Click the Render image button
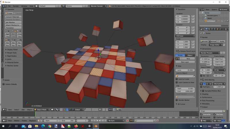230x129 pixels. tap(204, 42)
